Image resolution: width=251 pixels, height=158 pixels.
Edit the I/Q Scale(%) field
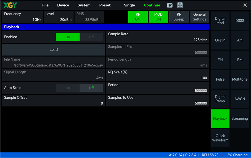click(x=158, y=75)
